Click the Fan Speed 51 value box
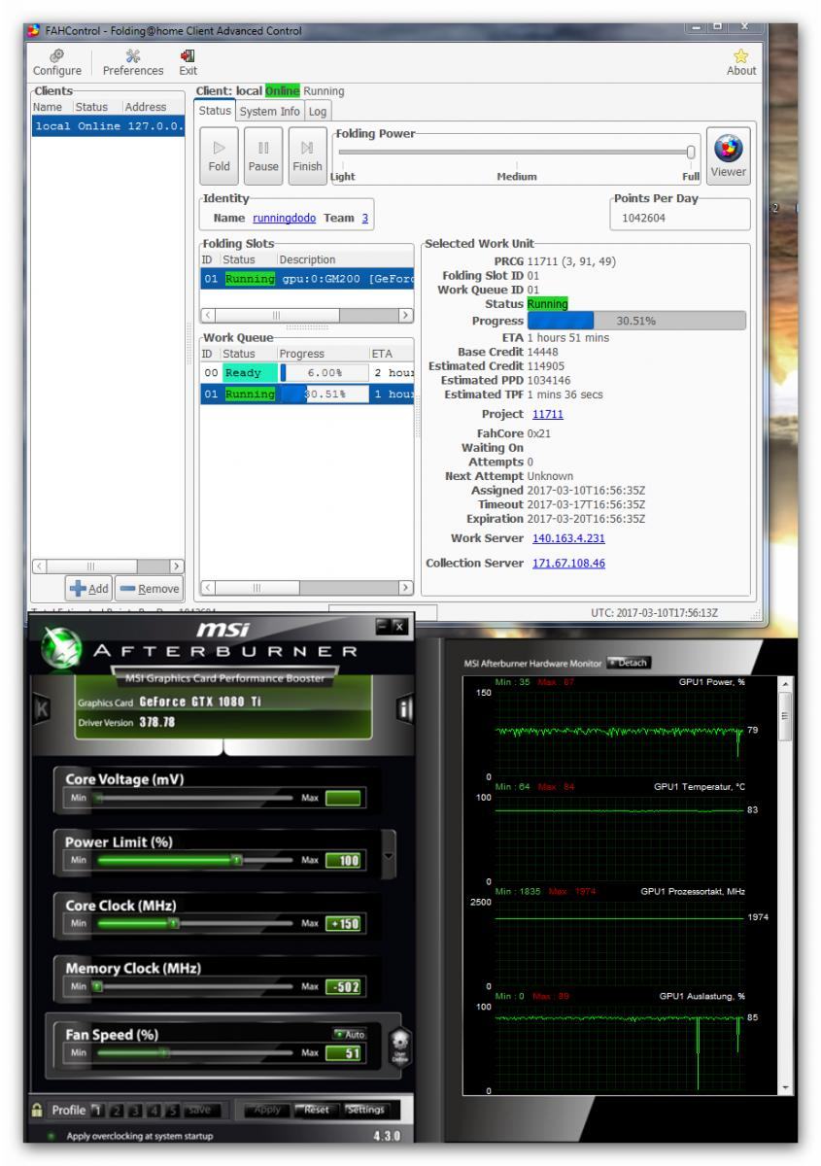The width and height of the screenshot is (821, 1166). [342, 1052]
